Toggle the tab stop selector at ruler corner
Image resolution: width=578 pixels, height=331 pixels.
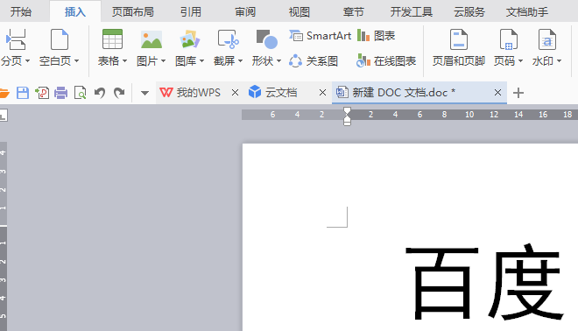tap(4, 116)
